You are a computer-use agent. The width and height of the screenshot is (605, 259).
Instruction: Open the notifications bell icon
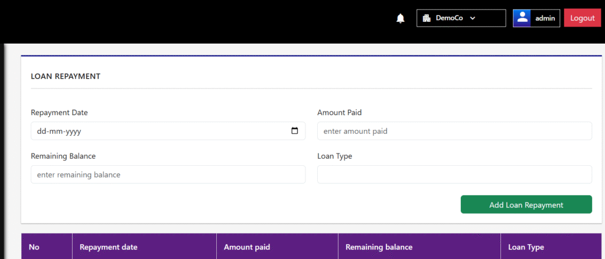click(x=401, y=18)
